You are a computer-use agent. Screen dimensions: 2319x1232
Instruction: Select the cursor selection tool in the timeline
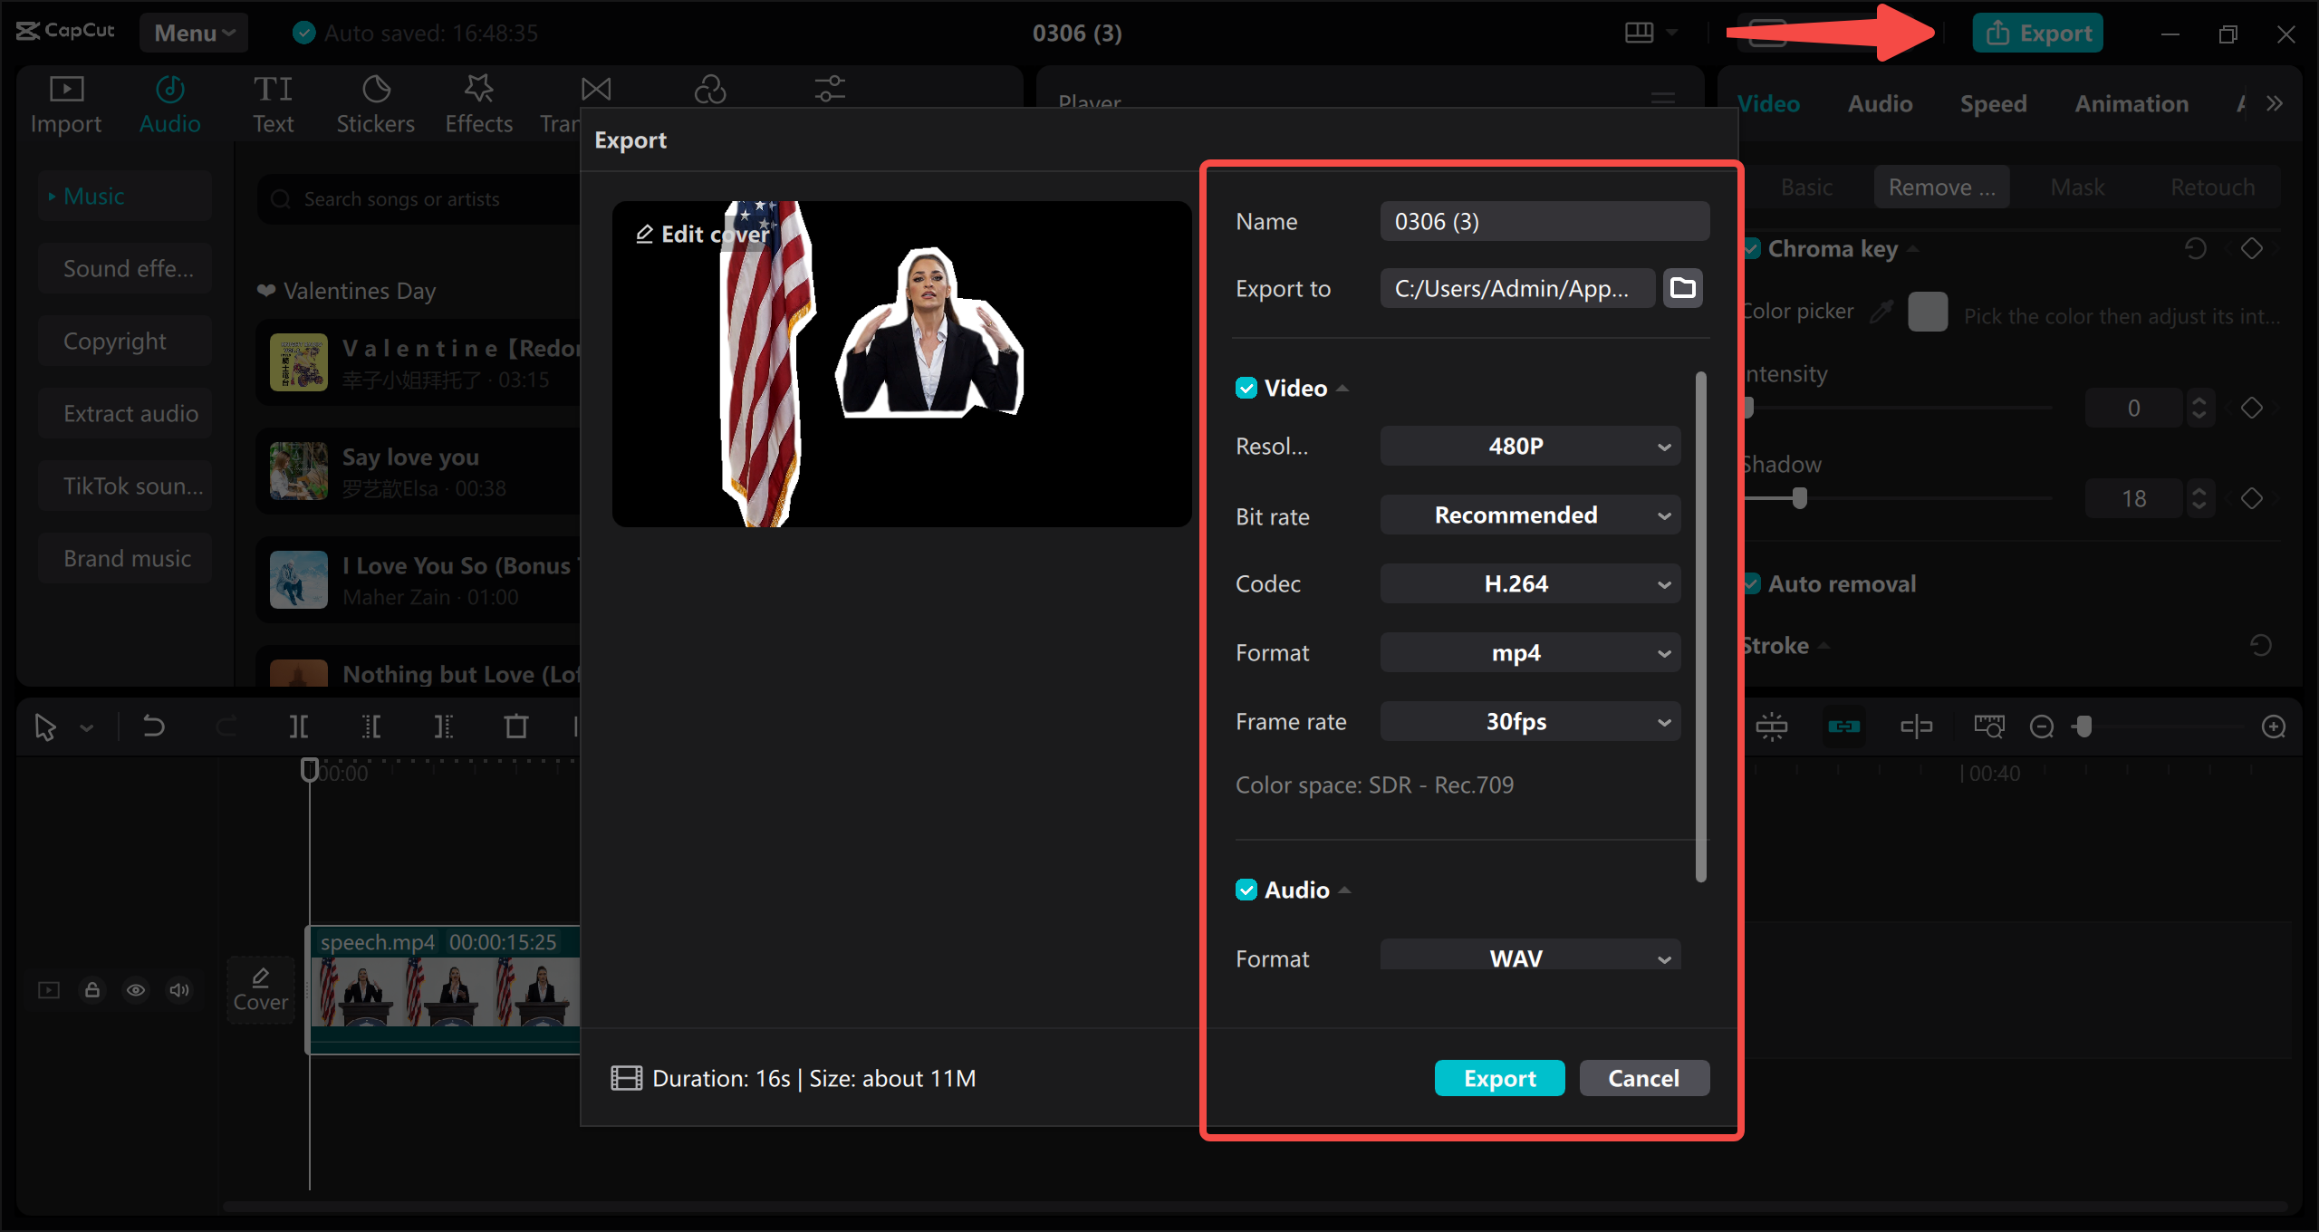45,726
